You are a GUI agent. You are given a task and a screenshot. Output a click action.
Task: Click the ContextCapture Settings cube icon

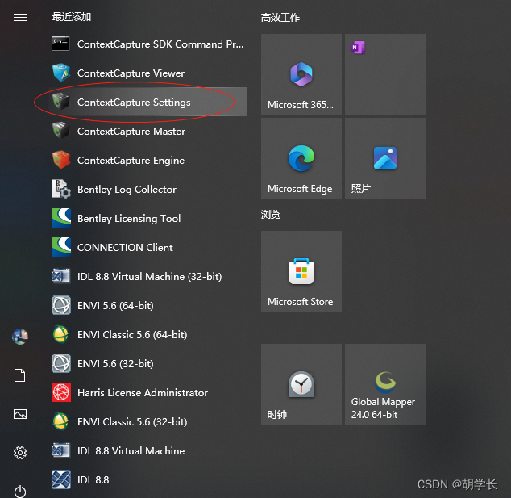pyautogui.click(x=60, y=102)
